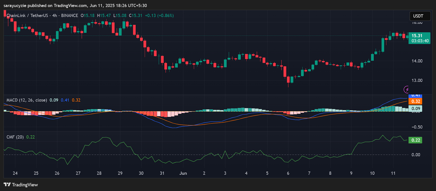Select the CMF (20) indicator label

point(15,137)
